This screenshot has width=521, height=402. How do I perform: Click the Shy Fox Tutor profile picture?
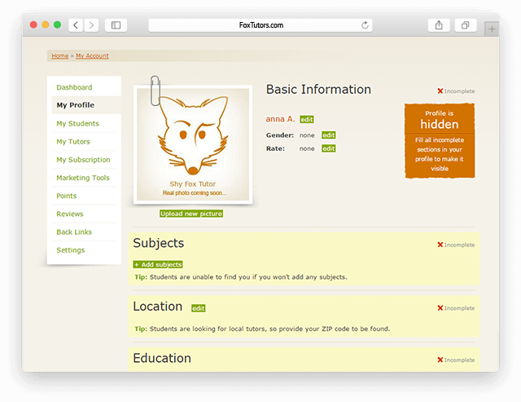(193, 144)
